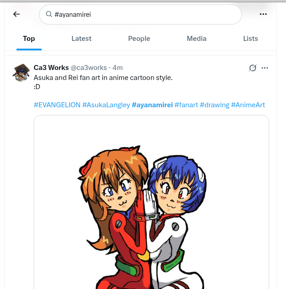The image size is (286, 289).
Task: Click into the #ayanamirei search field
Action: pos(140,15)
